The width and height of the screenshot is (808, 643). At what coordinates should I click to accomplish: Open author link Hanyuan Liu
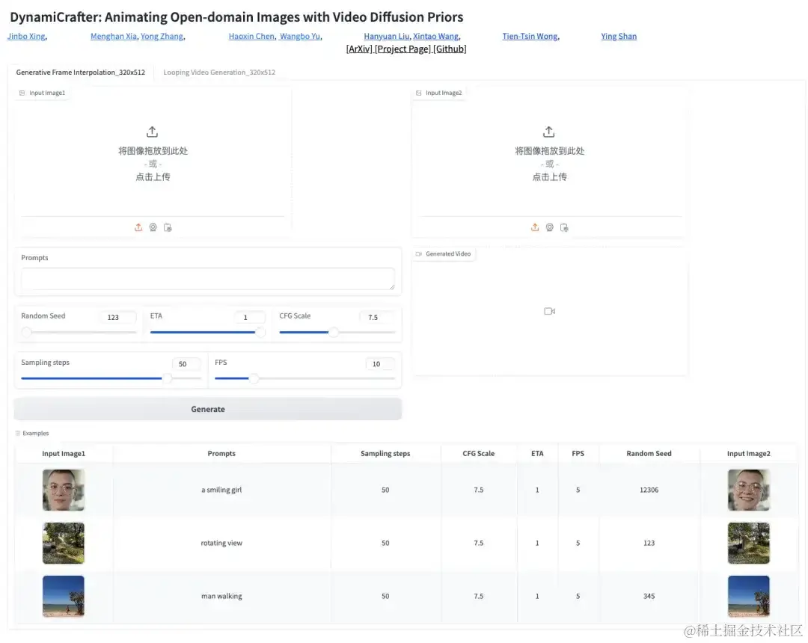click(387, 36)
